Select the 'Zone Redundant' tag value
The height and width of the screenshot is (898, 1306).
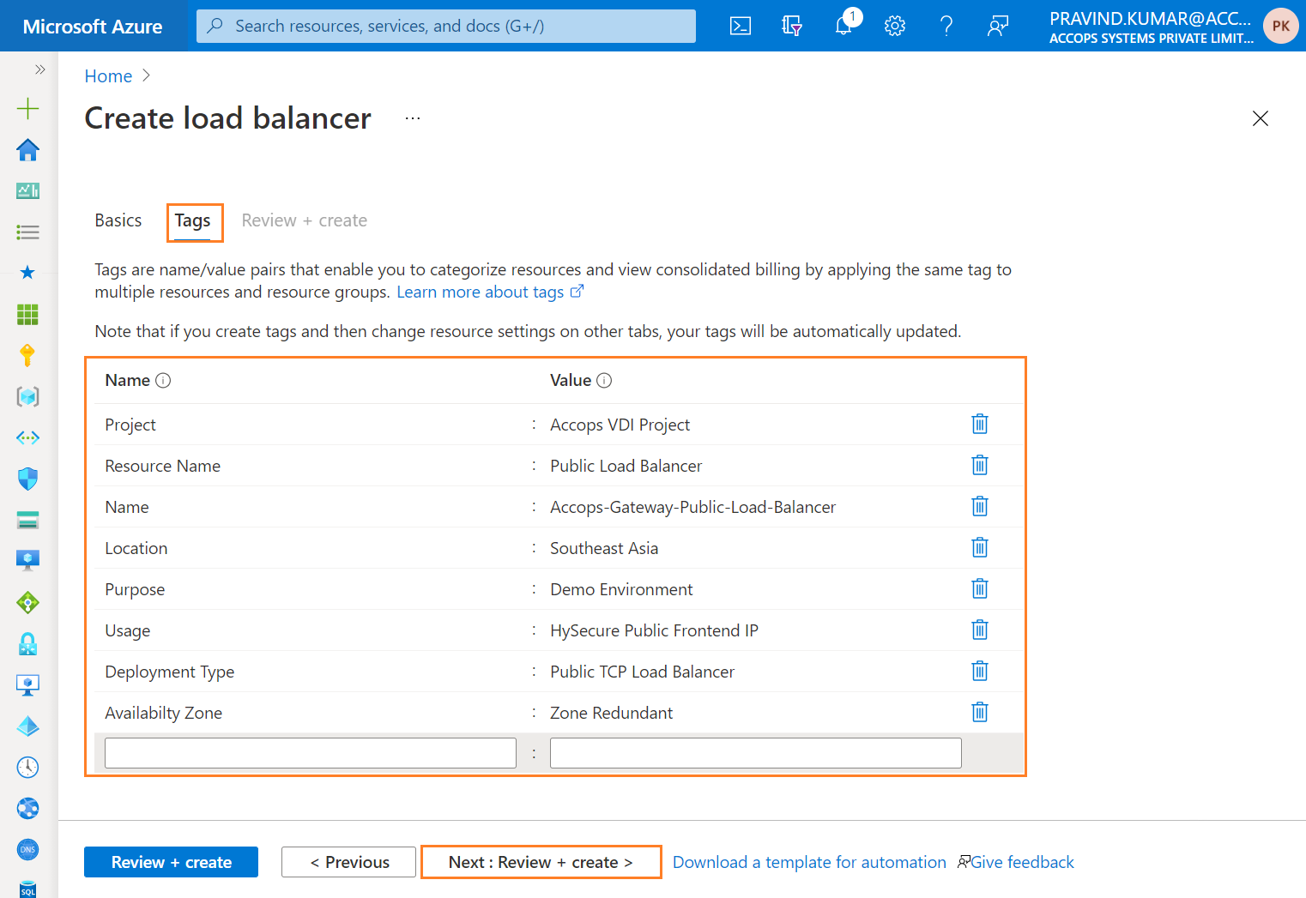click(612, 713)
